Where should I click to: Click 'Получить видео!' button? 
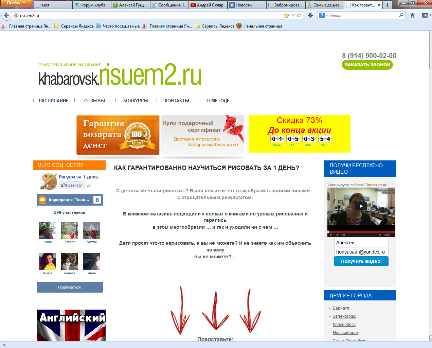(361, 261)
